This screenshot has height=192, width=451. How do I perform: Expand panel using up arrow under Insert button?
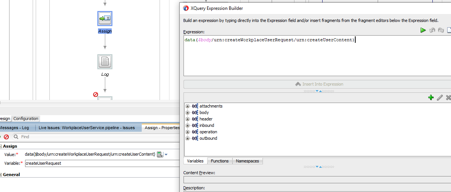[x=321, y=91]
